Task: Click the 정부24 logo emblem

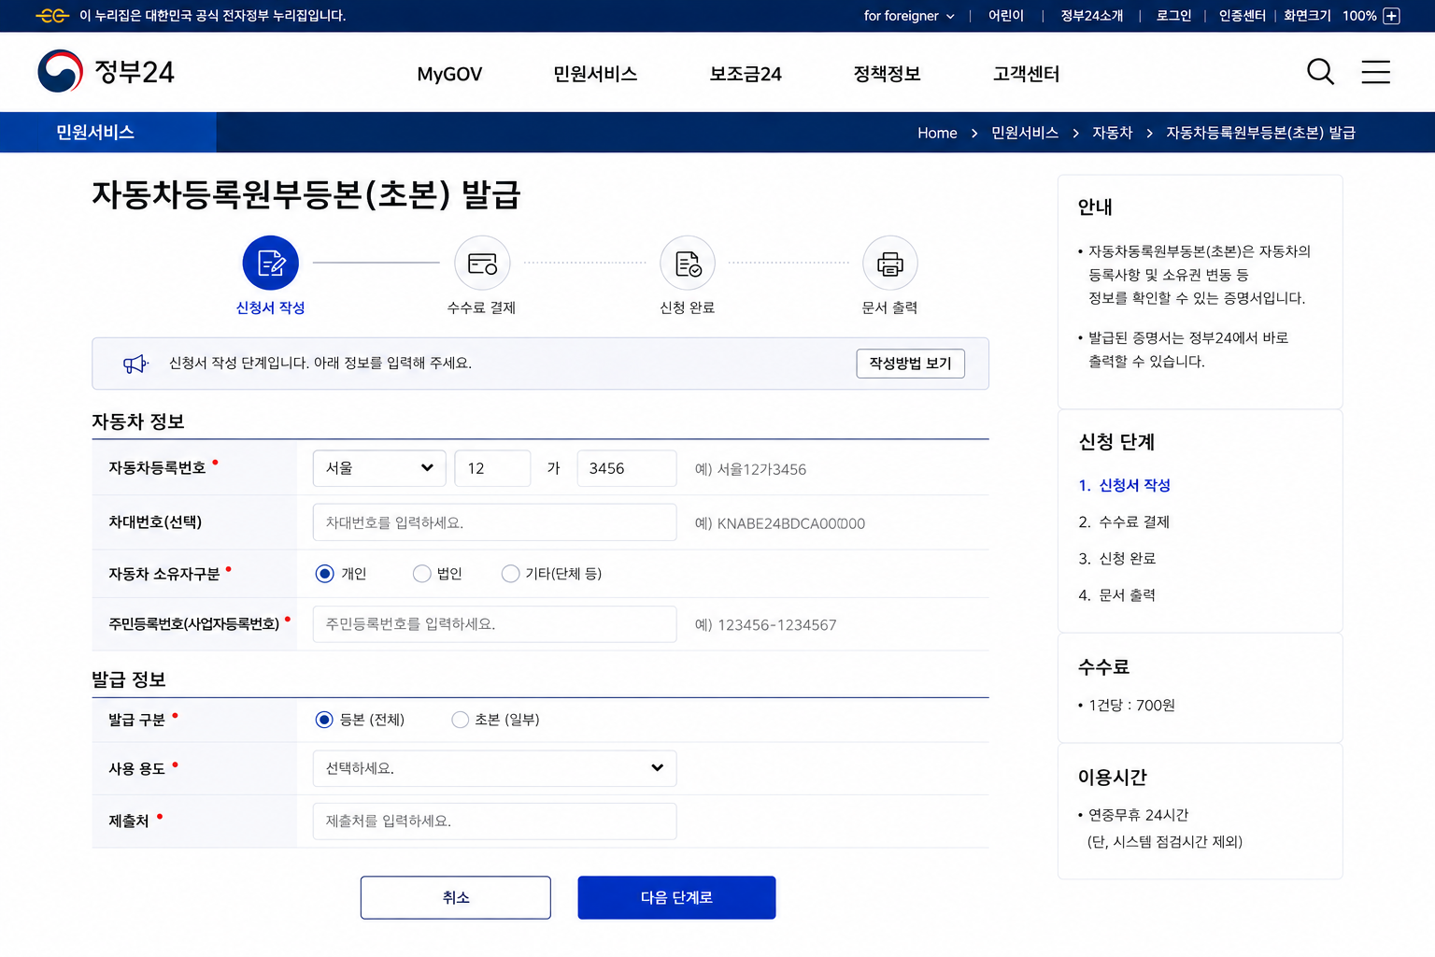Action: pyautogui.click(x=61, y=72)
